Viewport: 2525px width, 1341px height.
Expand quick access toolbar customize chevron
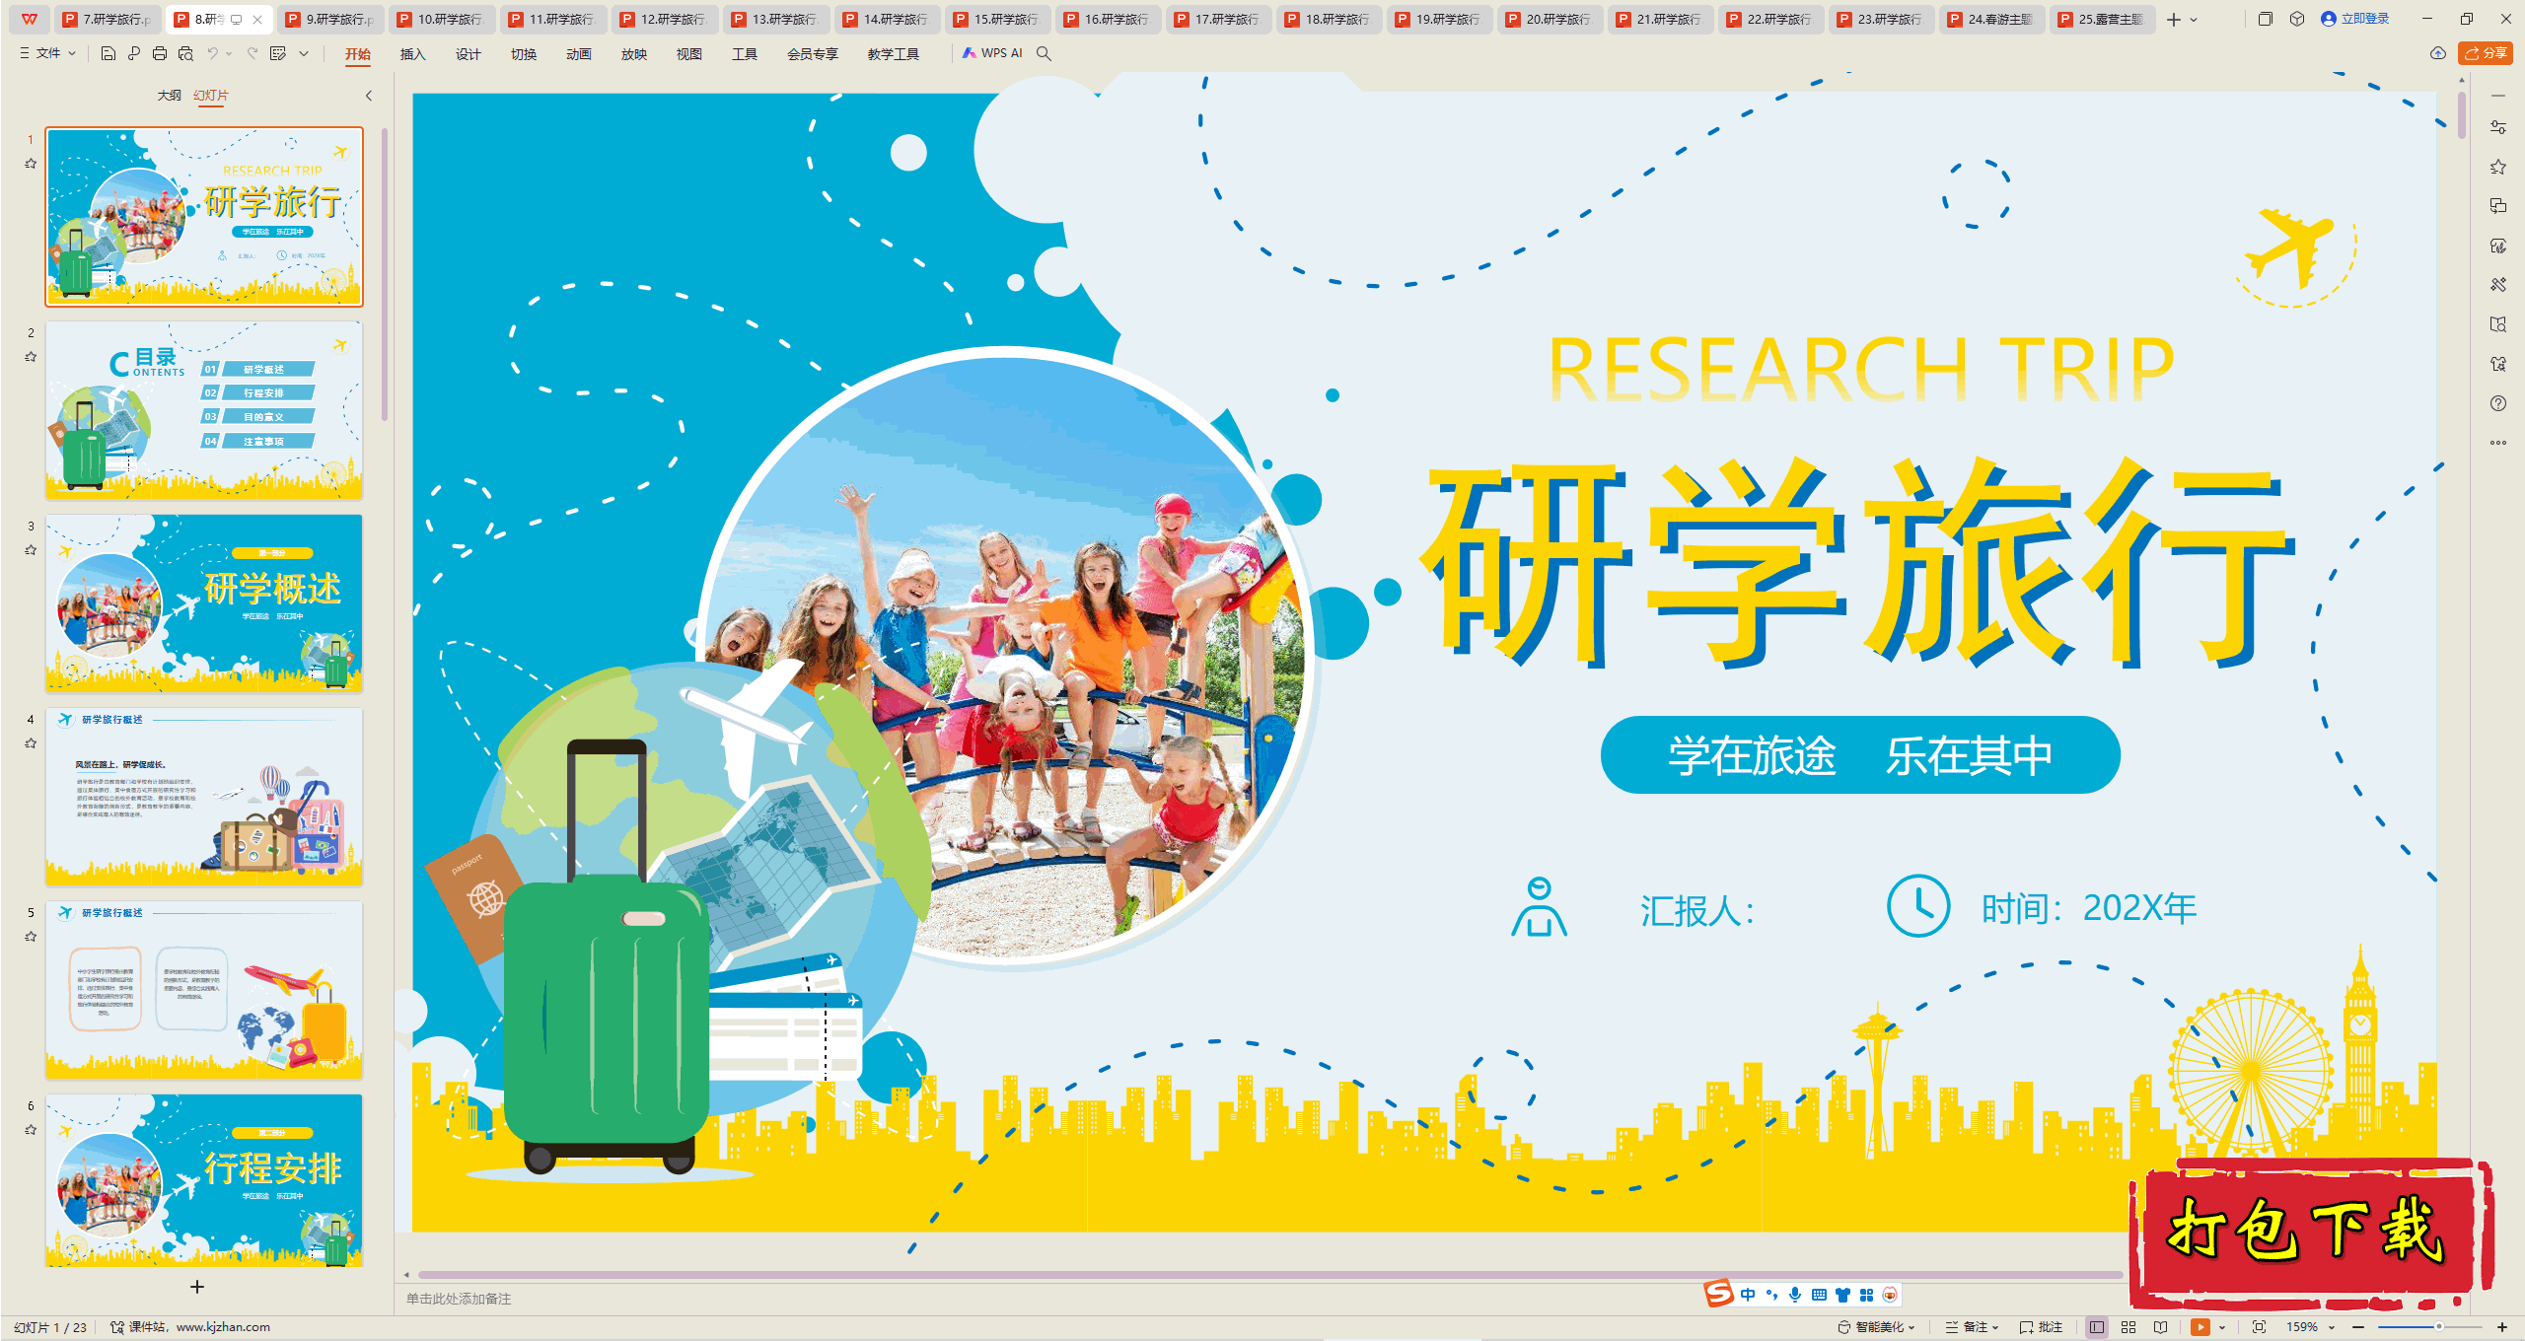304,53
